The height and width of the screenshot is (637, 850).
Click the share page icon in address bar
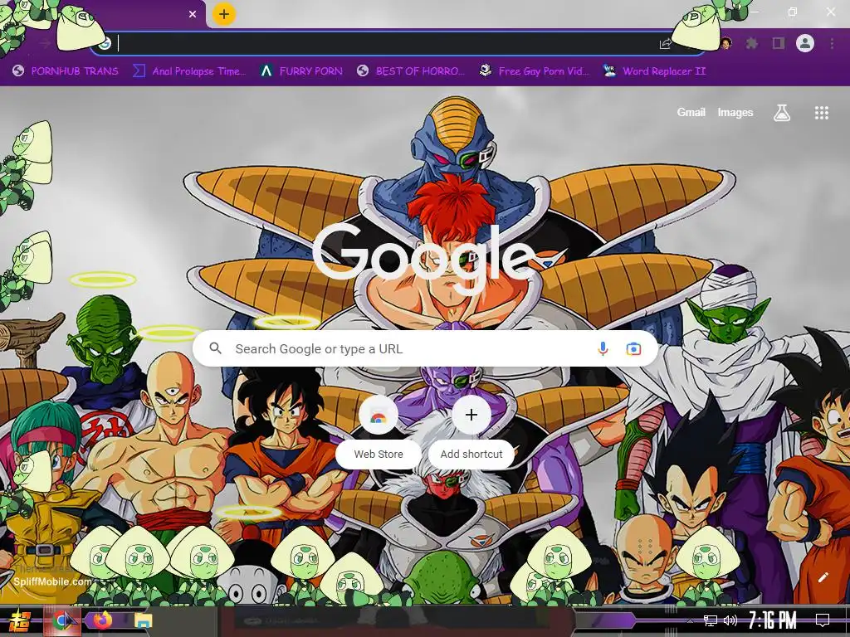[665, 44]
